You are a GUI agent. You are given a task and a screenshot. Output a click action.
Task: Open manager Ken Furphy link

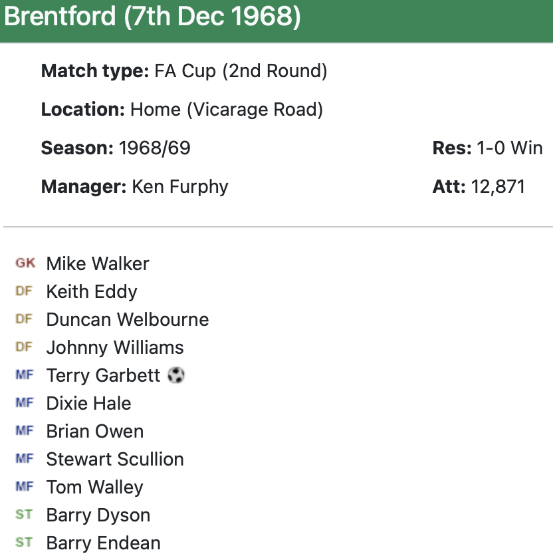tap(180, 186)
